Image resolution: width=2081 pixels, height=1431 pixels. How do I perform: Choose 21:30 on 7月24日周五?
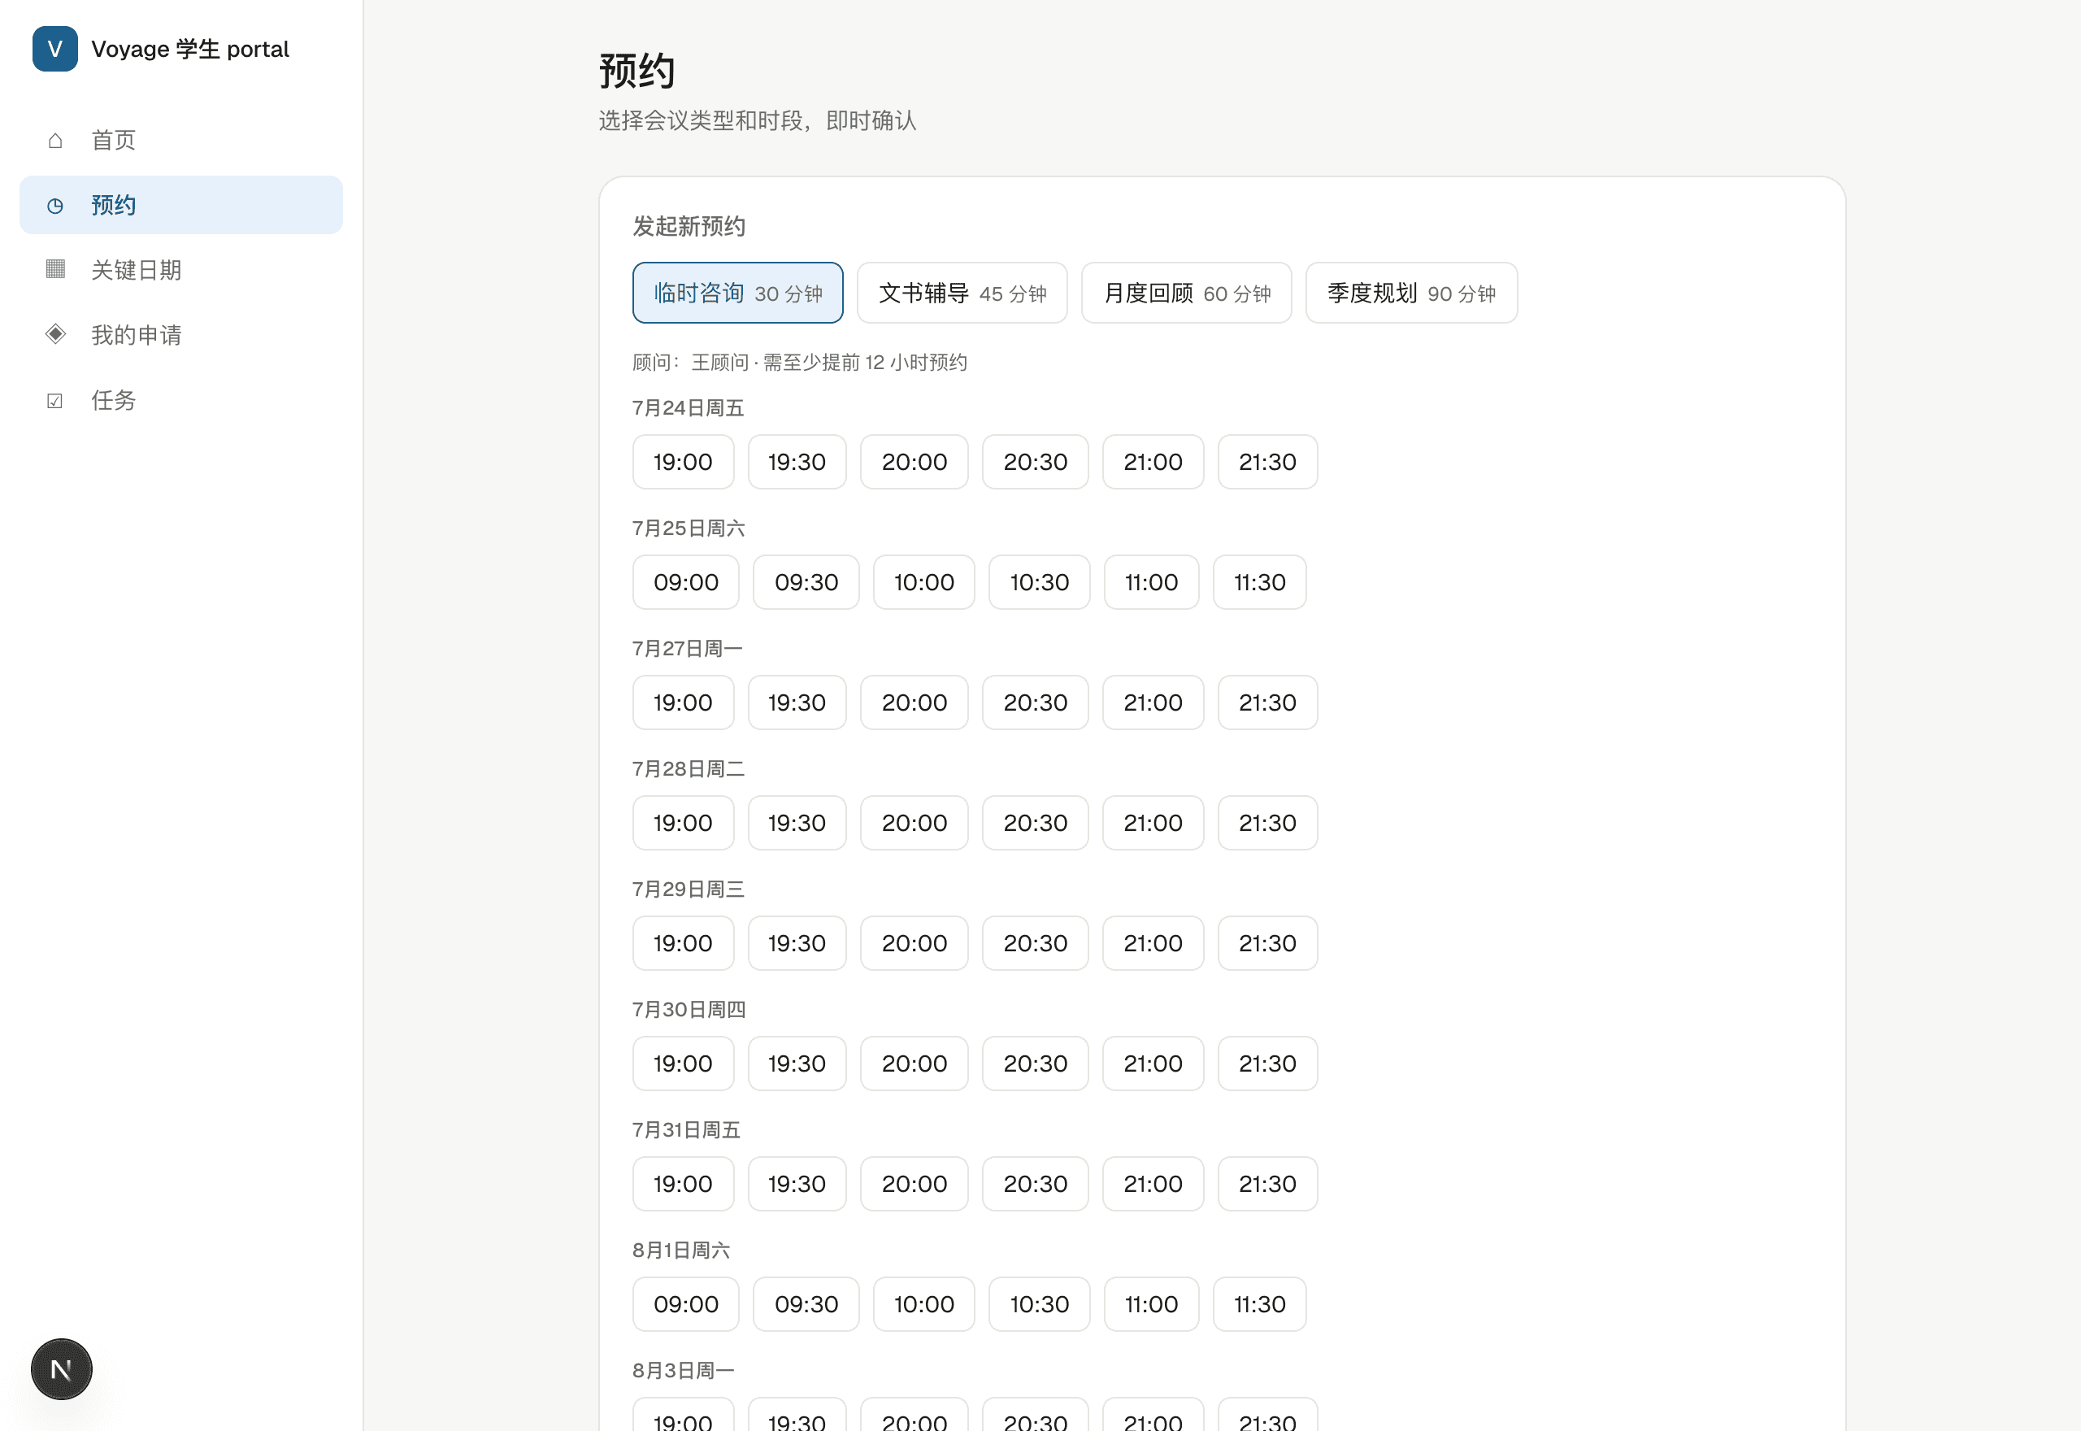click(x=1267, y=462)
